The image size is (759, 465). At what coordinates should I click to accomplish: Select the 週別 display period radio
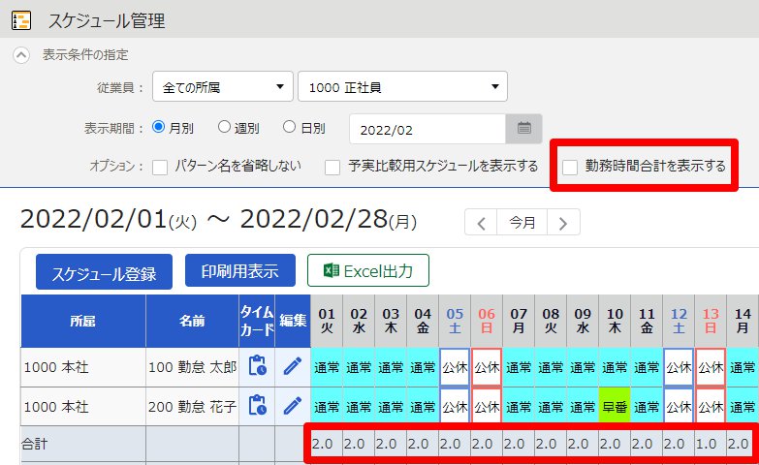pyautogui.click(x=224, y=127)
